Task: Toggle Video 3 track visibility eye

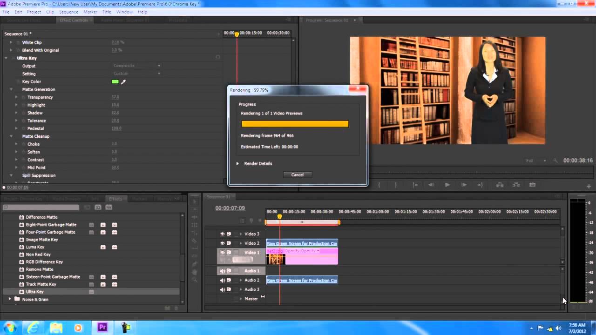Action: (223, 234)
